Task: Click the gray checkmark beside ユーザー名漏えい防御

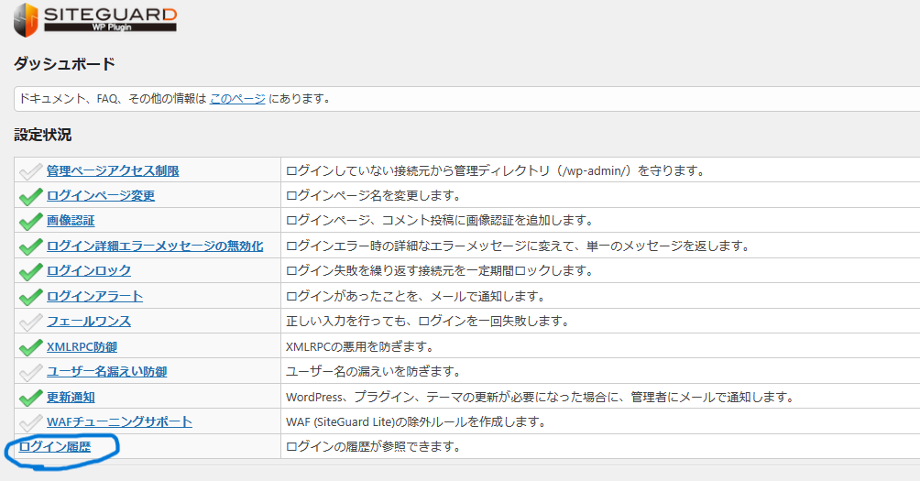Action: point(30,373)
